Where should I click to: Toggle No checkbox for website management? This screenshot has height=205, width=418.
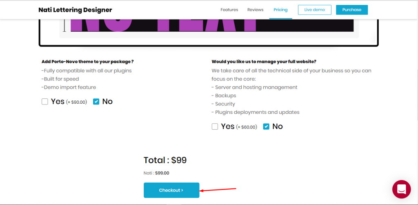point(266,126)
